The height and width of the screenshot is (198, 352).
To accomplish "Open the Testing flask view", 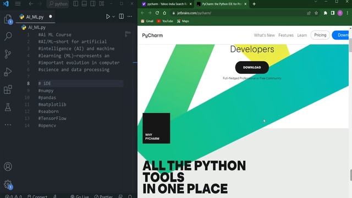I will tap(8, 107).
